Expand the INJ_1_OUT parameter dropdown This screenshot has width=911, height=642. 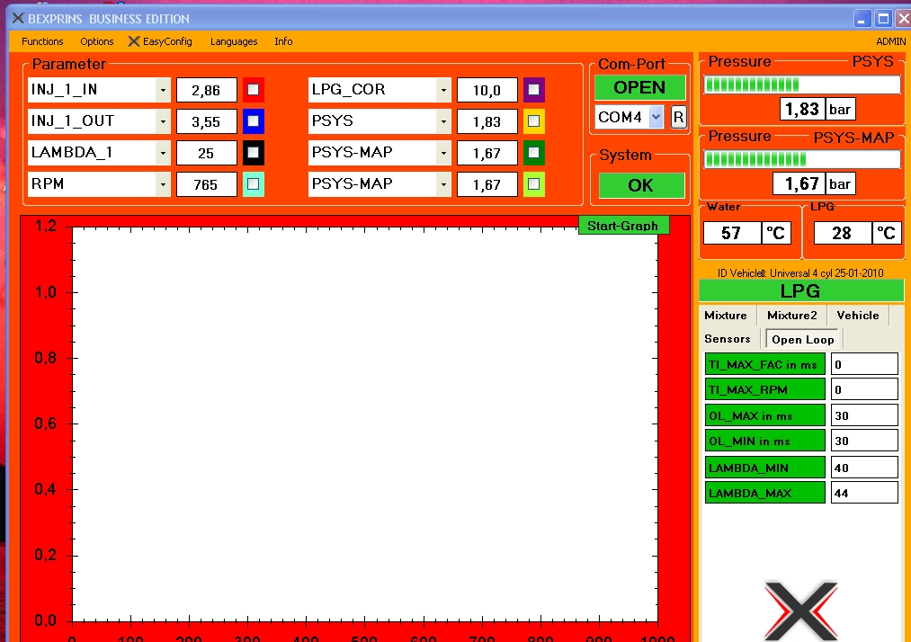163,121
